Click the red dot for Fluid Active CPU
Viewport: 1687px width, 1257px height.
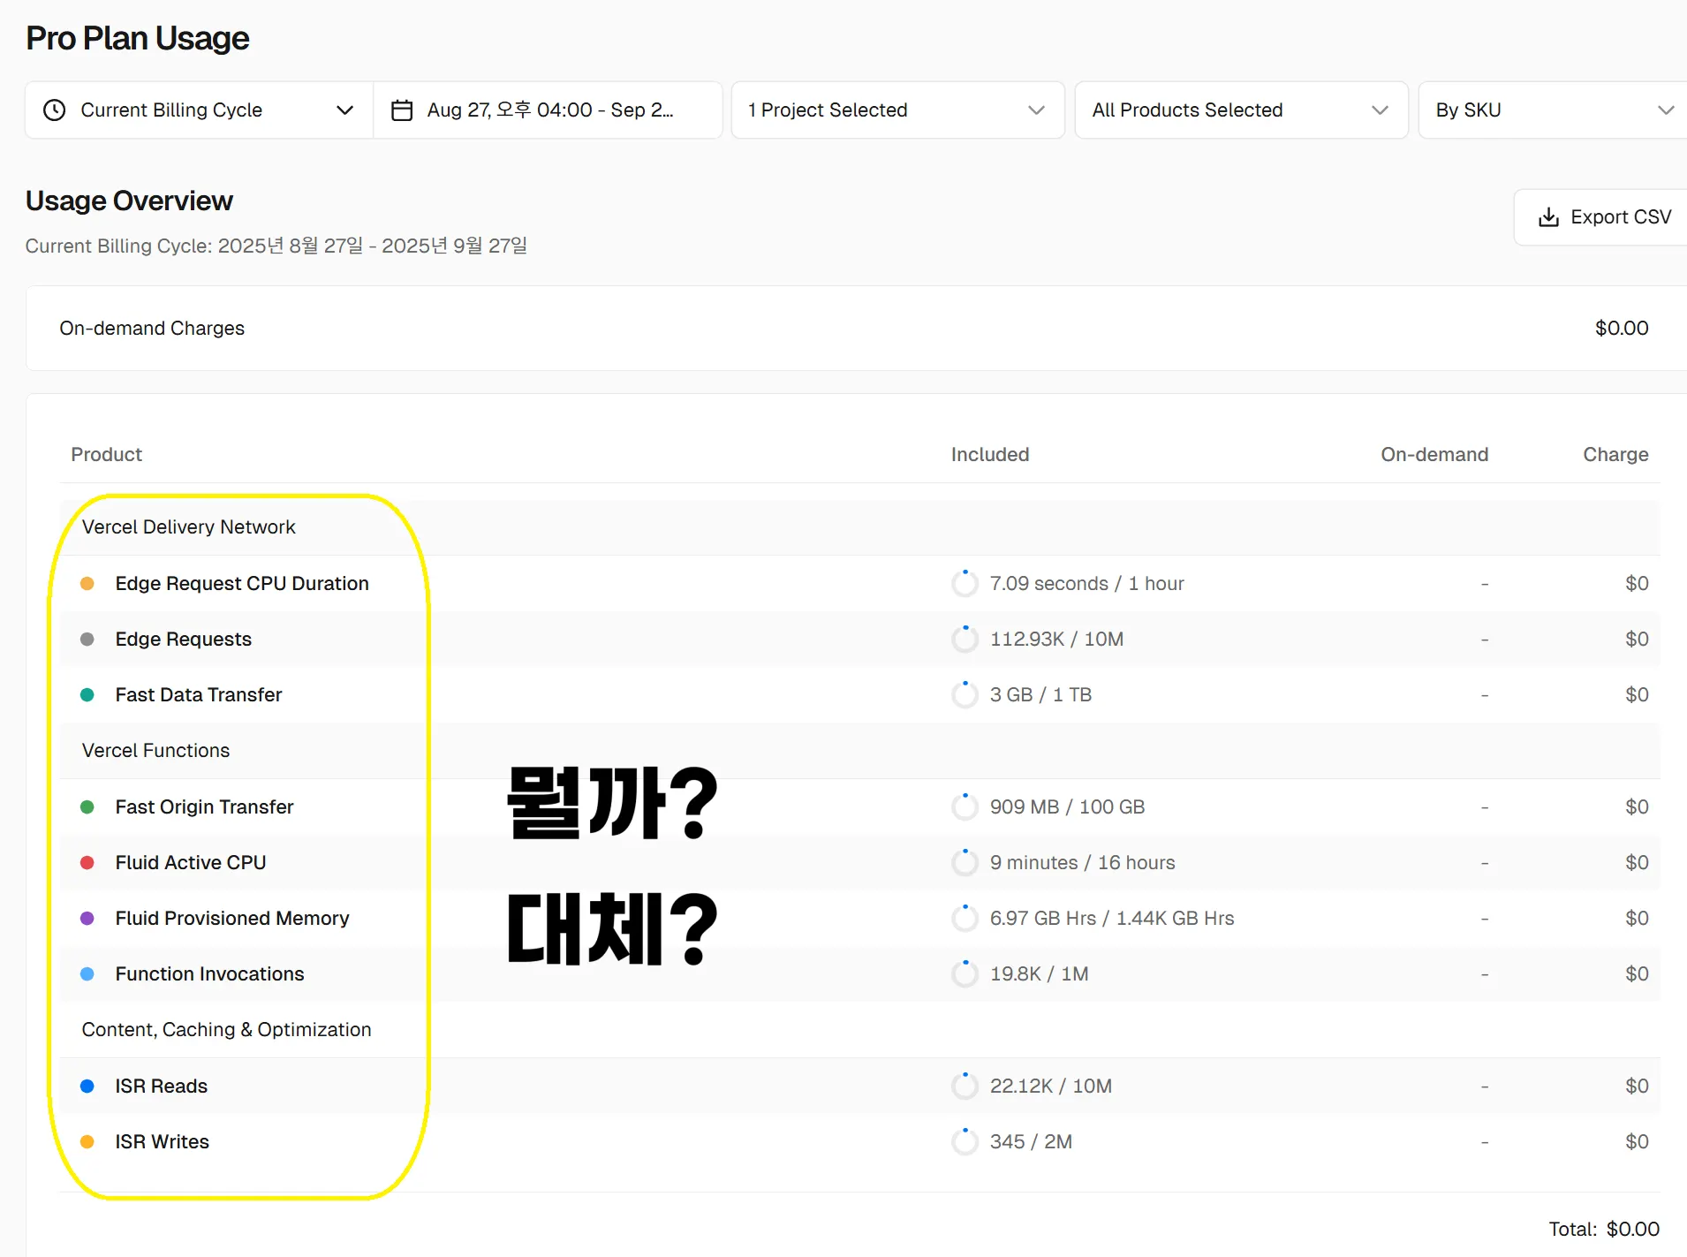[x=87, y=863]
